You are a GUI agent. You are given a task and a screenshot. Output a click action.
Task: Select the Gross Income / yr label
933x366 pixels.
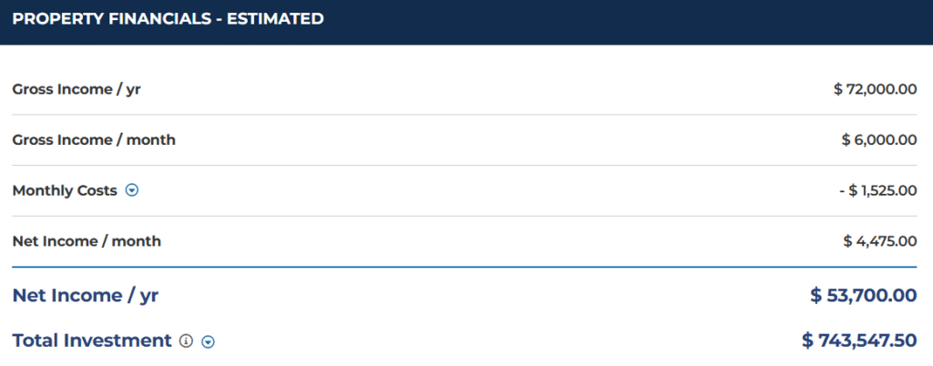[77, 90]
